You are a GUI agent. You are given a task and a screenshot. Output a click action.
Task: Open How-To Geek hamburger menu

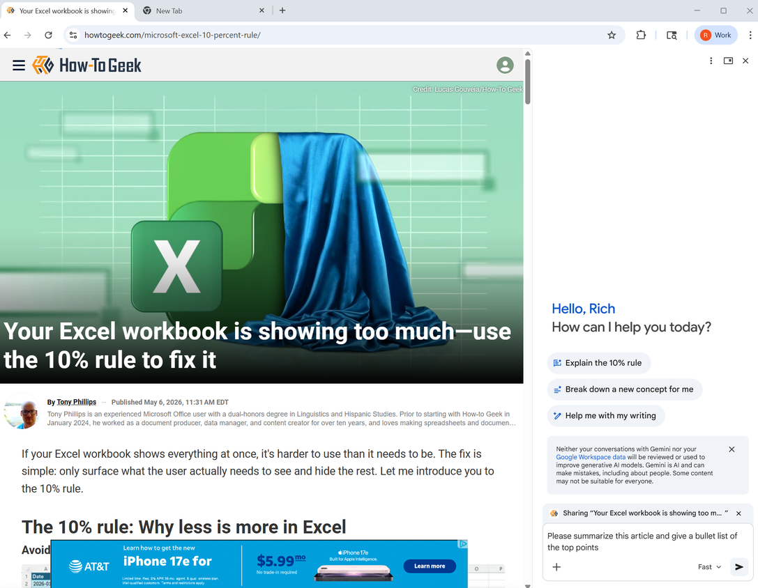[19, 65]
